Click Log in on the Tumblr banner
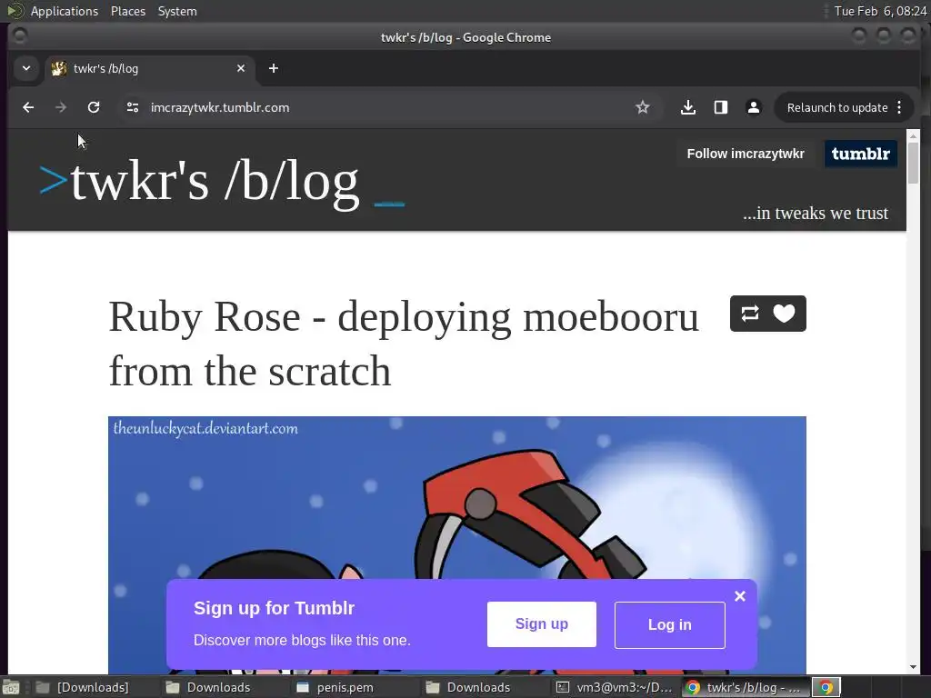The height and width of the screenshot is (698, 931). point(670,624)
